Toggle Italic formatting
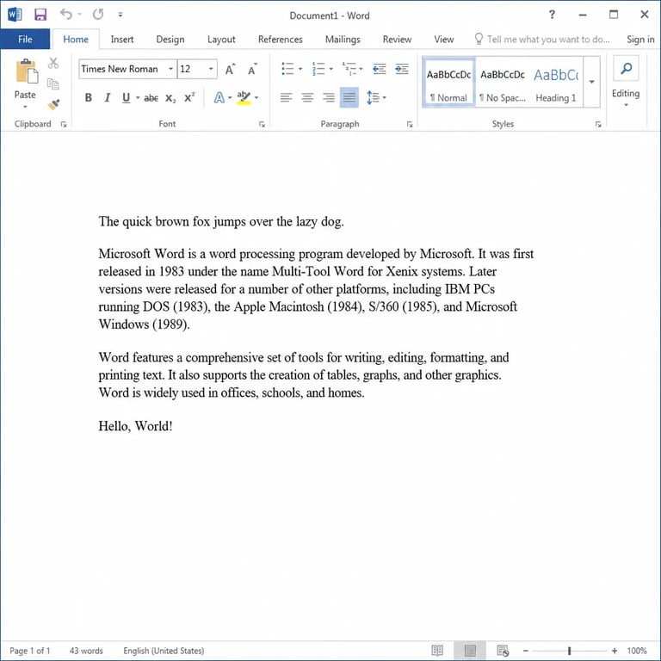The image size is (661, 661). [x=108, y=98]
